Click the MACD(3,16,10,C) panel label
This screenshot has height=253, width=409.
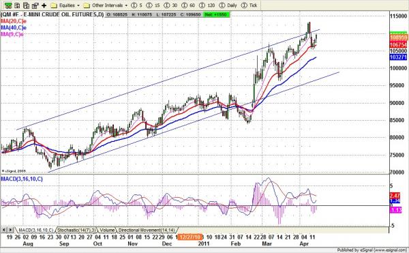coord(22,179)
